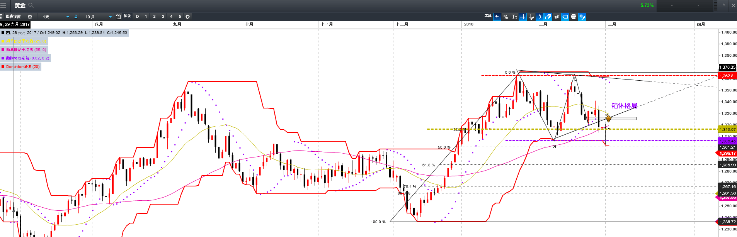This screenshot has height=237, width=737.
Task: Click the 九月 time axis label
Action: (x=177, y=24)
